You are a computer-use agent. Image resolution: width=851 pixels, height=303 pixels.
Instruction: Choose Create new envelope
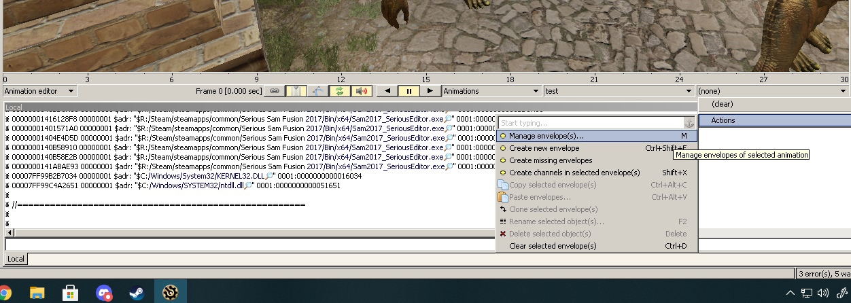(597, 148)
